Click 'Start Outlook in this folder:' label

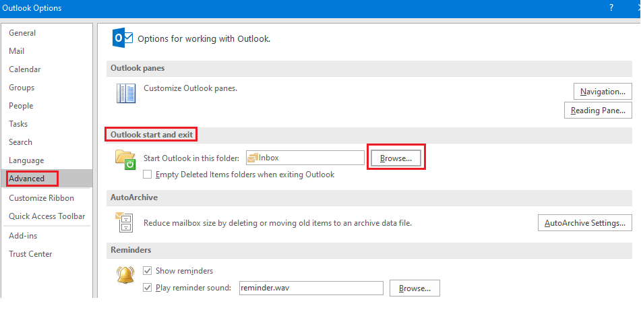pos(191,158)
